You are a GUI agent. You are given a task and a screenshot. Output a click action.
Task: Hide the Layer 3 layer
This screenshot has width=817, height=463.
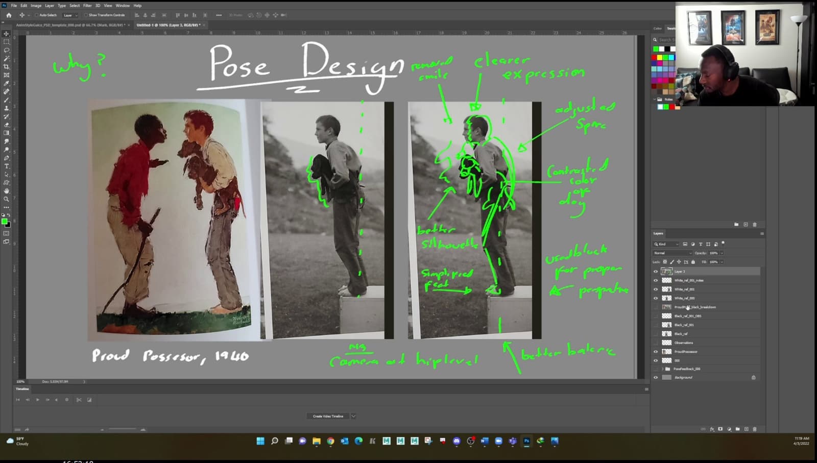click(x=656, y=272)
